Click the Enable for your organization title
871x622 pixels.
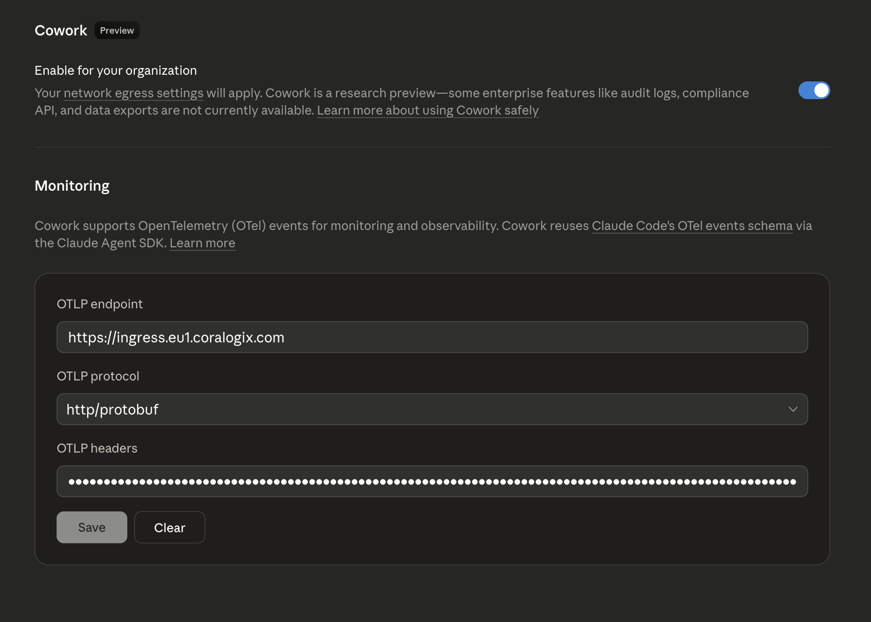(115, 70)
